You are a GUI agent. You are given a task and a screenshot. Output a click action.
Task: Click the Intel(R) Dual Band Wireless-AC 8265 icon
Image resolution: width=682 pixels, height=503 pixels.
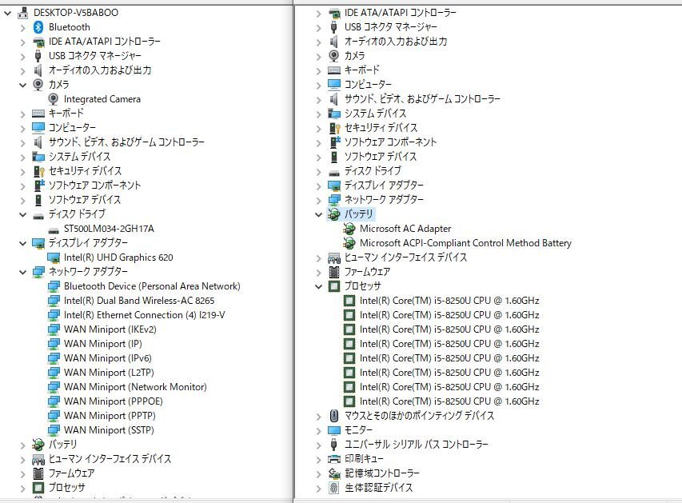[53, 301]
